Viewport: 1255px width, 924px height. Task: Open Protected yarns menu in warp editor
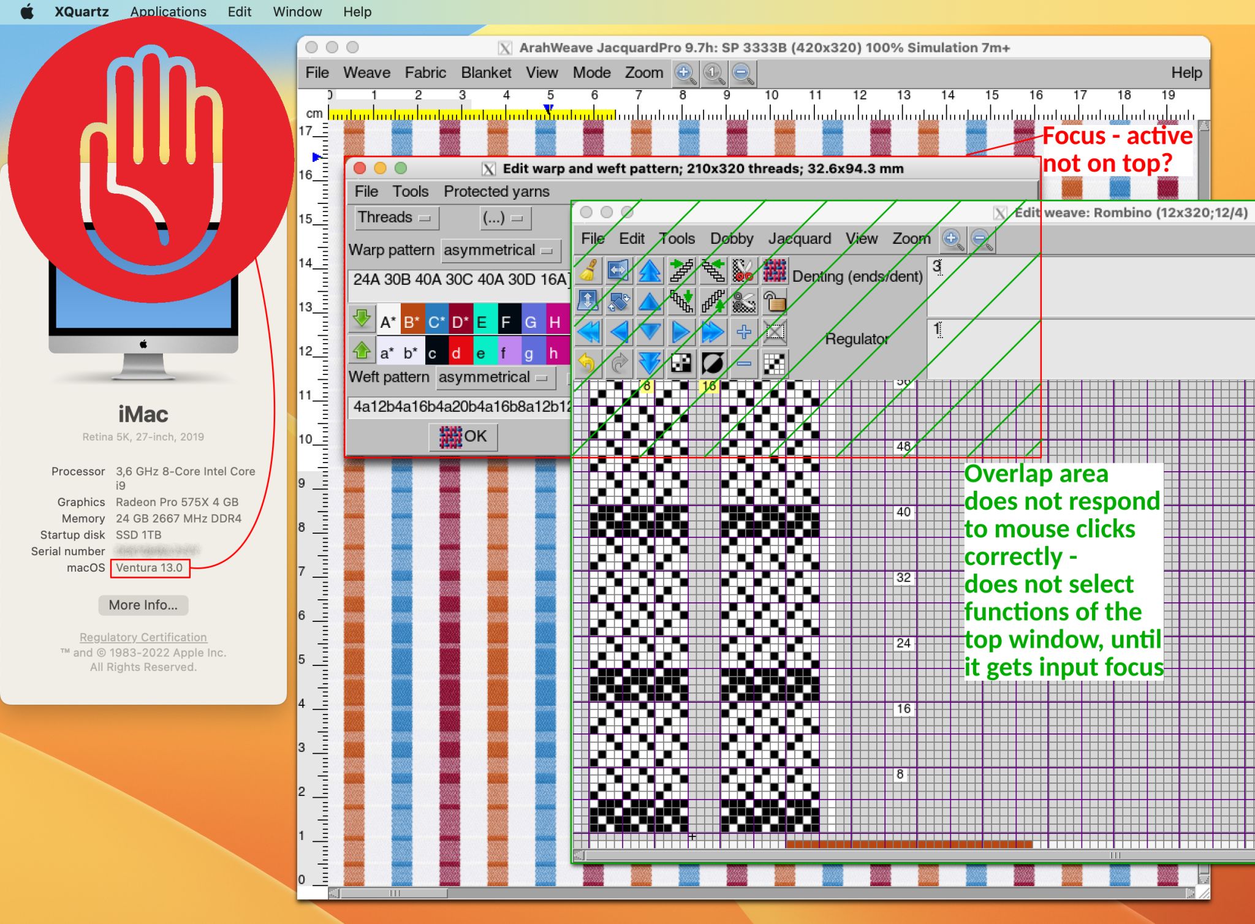click(496, 192)
